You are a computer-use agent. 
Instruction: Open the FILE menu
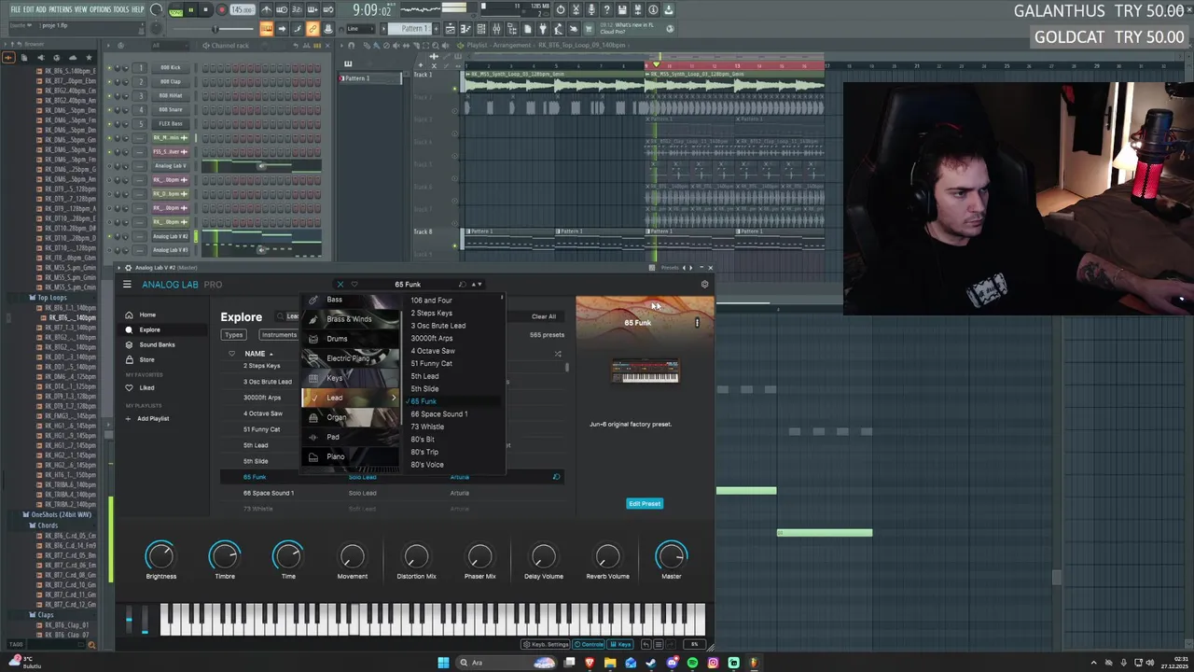point(15,9)
